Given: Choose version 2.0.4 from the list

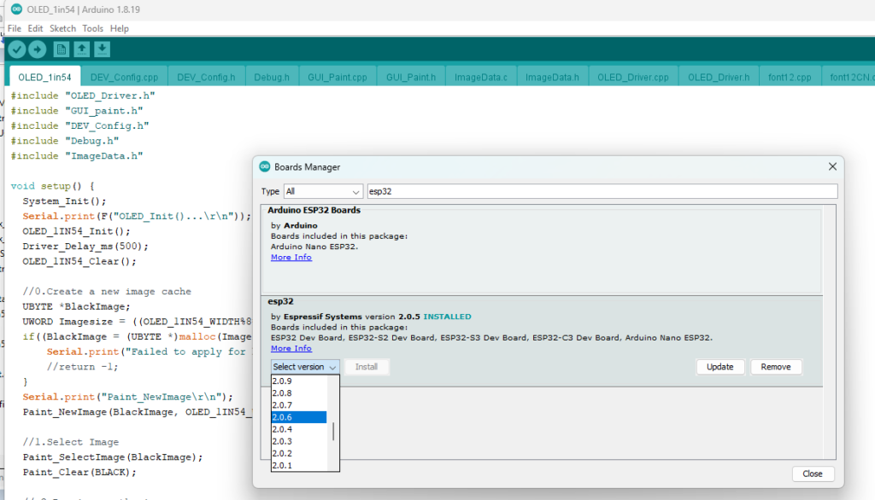Looking at the screenshot, I should click(x=298, y=429).
